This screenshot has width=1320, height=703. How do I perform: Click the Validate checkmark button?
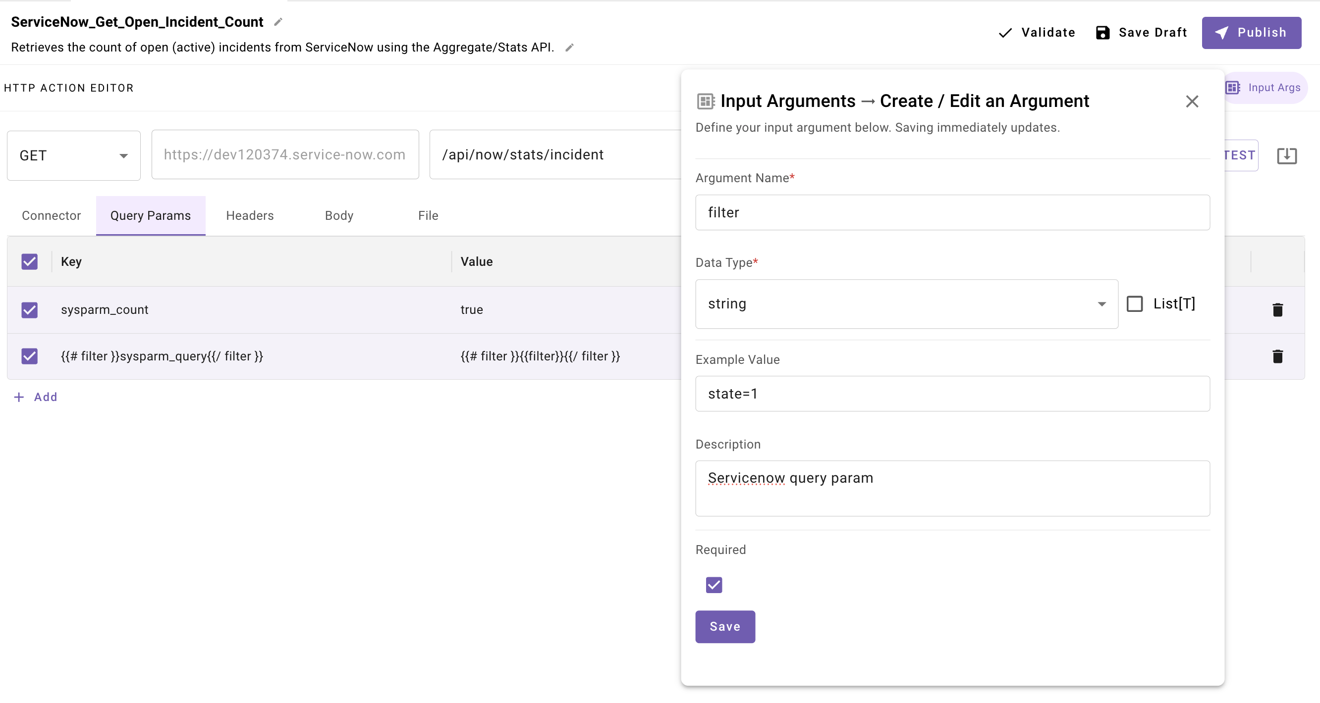1037,33
